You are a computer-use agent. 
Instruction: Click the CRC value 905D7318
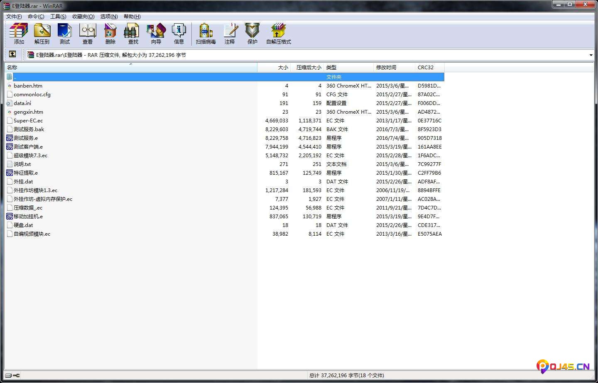click(430, 138)
